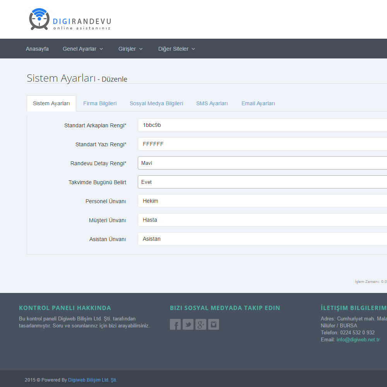The width and height of the screenshot is (387, 387).
Task: Open the Google Plus social icon
Action: click(x=200, y=324)
